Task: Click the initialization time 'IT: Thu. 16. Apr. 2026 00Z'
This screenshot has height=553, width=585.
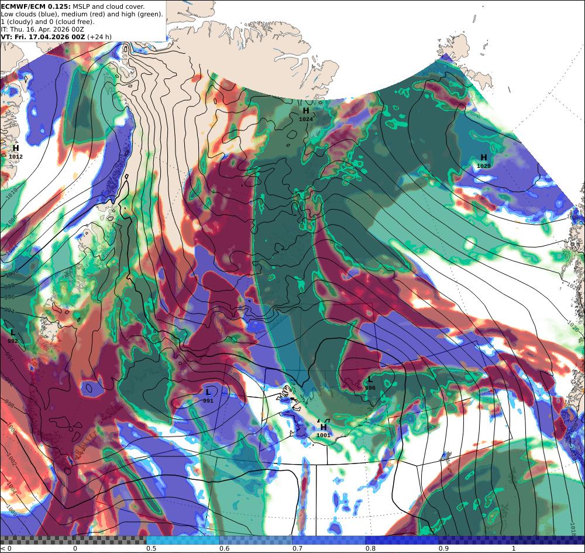Action: click(x=42, y=29)
